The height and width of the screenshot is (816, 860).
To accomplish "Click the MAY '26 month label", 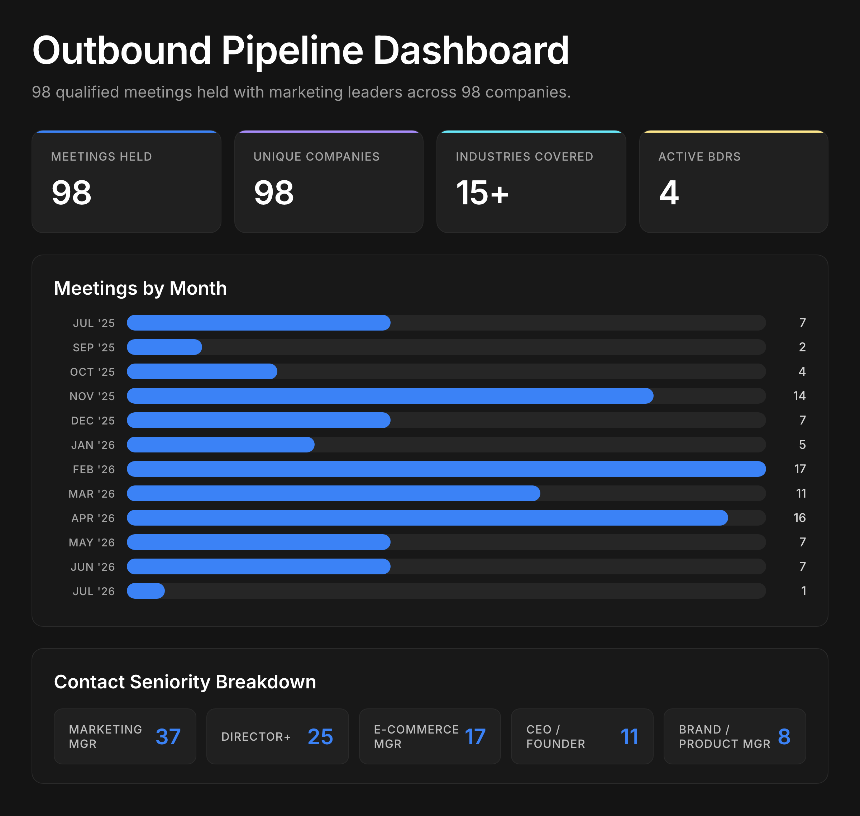I will [x=92, y=542].
